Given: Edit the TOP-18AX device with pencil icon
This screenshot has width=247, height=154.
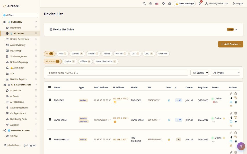Looking at the screenshot, I should [231, 94].
